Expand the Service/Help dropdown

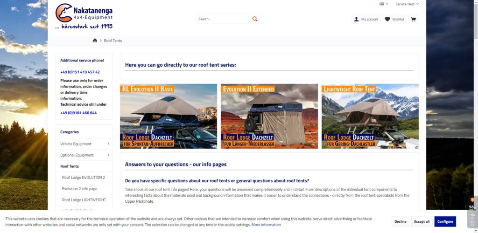point(407,4)
